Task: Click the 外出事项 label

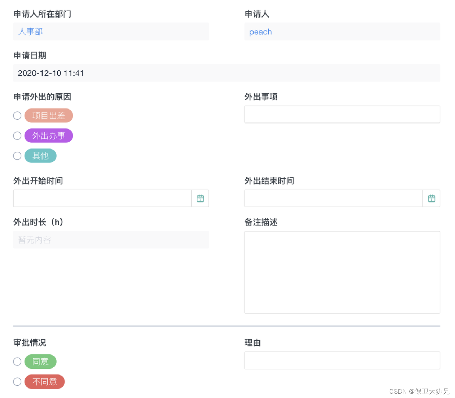Action: pyautogui.click(x=261, y=97)
